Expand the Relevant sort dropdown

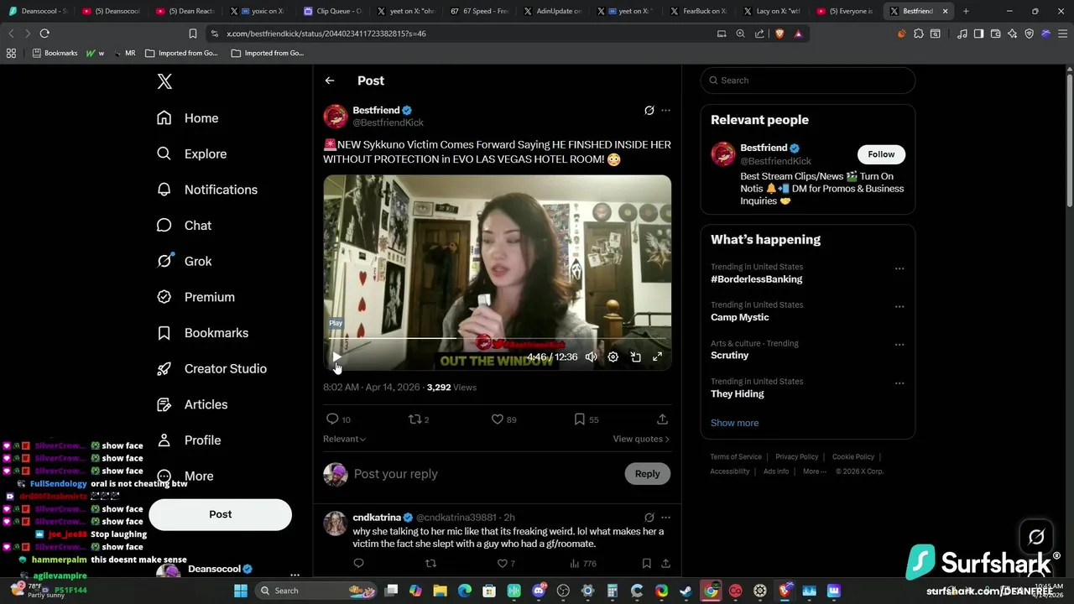coord(344,439)
